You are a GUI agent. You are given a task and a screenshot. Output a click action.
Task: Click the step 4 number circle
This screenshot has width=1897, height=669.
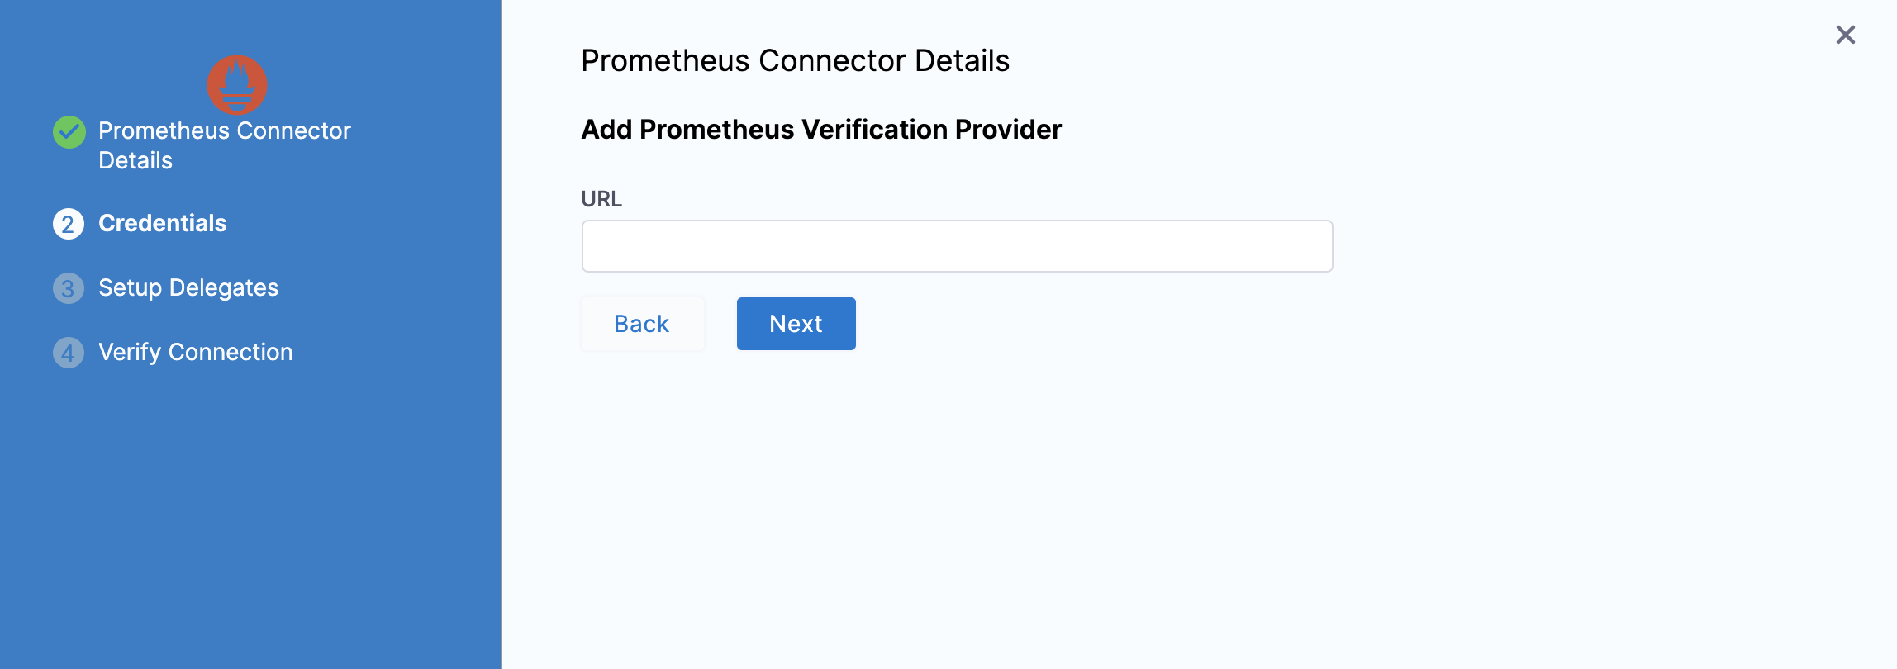tap(69, 353)
